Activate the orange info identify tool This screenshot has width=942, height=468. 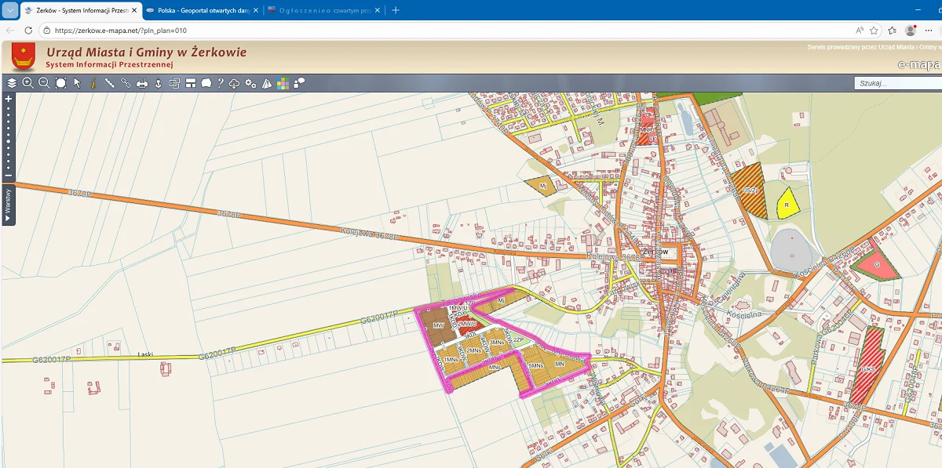tap(93, 83)
